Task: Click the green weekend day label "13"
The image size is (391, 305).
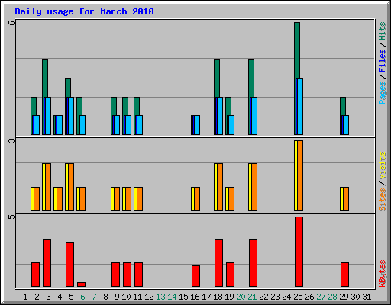Action: (160, 297)
